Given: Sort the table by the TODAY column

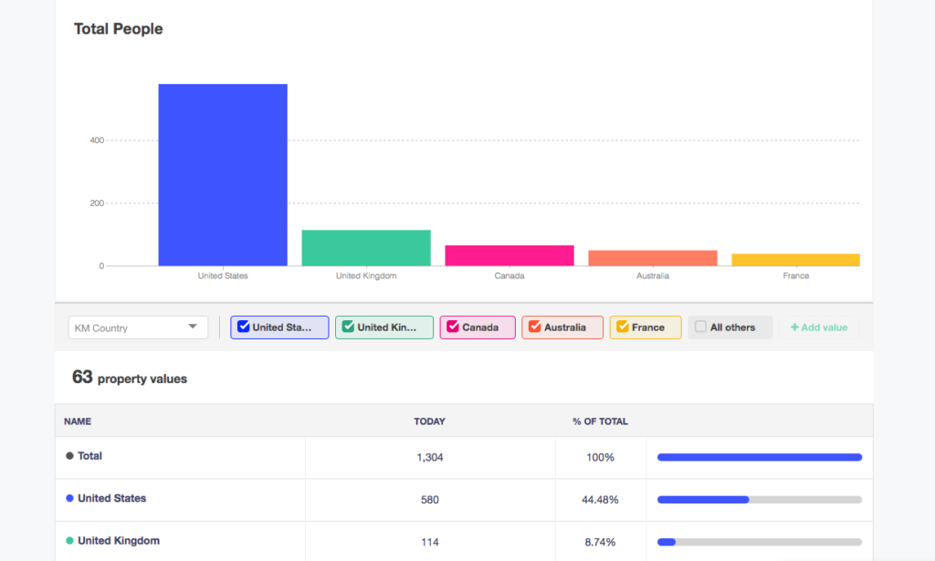Looking at the screenshot, I should [x=429, y=421].
